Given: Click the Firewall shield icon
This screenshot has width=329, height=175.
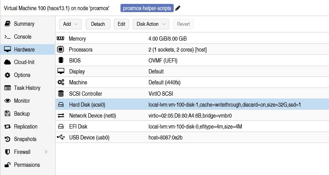Looking at the screenshot, I should (7, 152).
